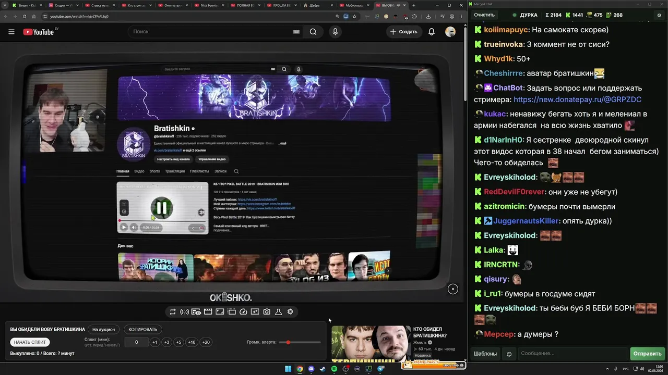Open Telegram from the taskbar
The height and width of the screenshot is (375, 668).
[x=380, y=369]
